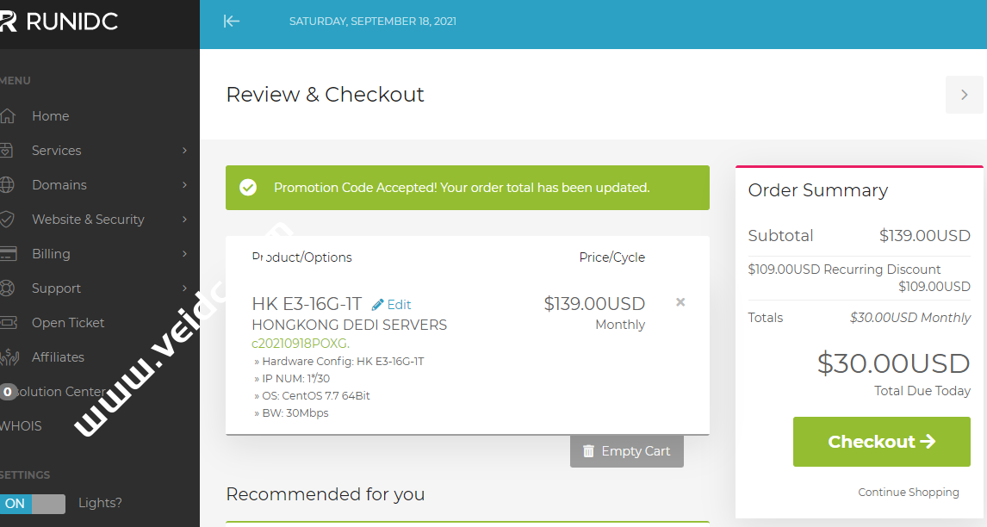987x527 pixels.
Task: Expand the Services submenu
Action: tap(184, 151)
